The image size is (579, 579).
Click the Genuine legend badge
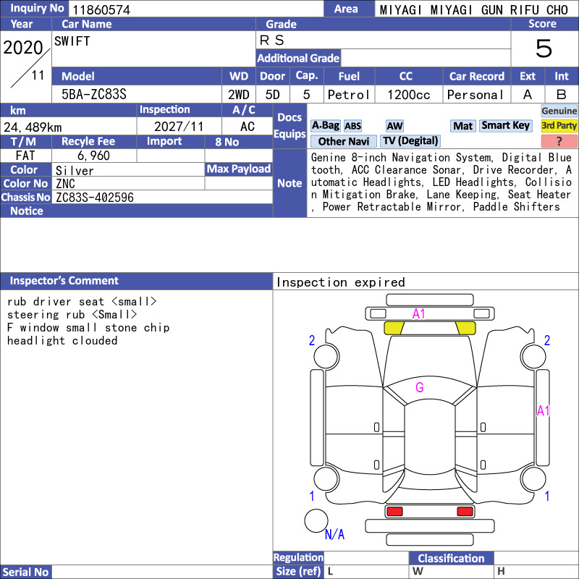(559, 111)
